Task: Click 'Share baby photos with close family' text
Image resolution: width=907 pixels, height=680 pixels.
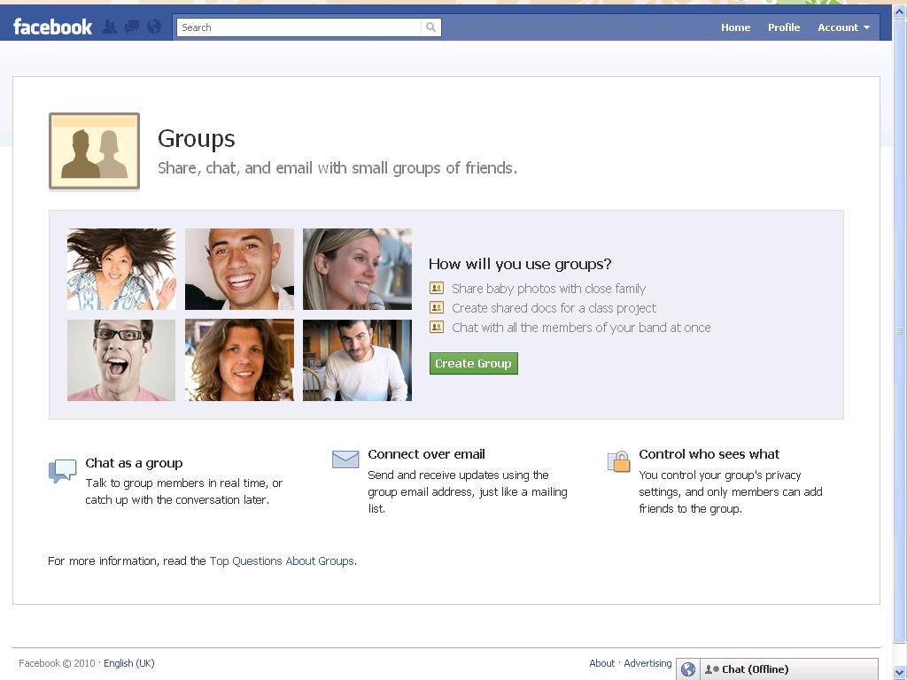Action: 548,289
